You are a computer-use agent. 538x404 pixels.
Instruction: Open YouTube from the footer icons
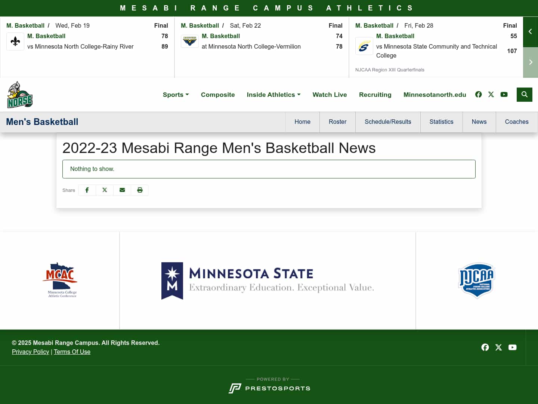[512, 348]
